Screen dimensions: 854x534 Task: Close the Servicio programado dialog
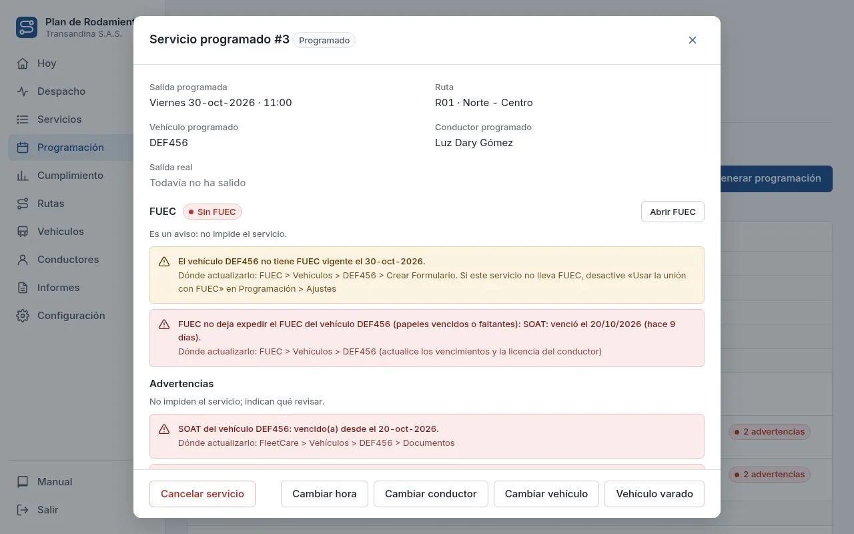click(x=693, y=40)
